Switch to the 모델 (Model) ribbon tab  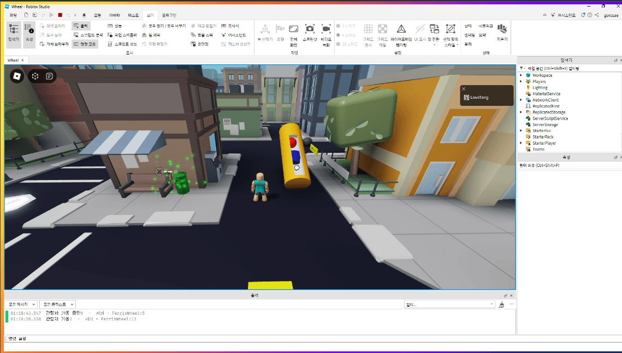tap(98, 15)
